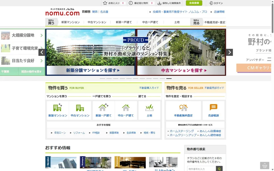Expand 日当たり良好 with its chevron
This screenshot has width=274, height=171.
point(42,60)
